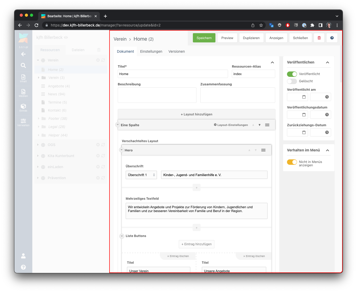Click the Layout hinzufügen button
This screenshot has width=357, height=292.
point(196,114)
